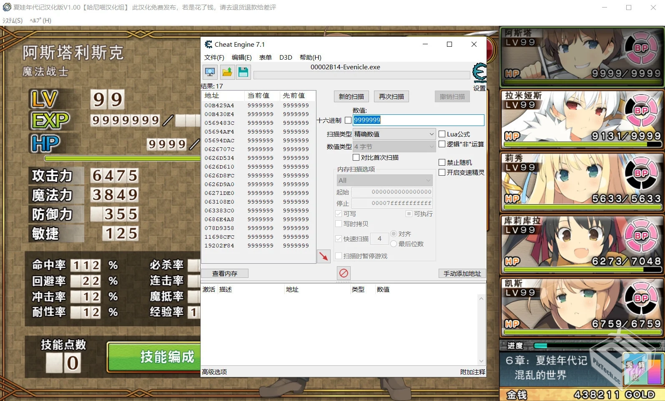This screenshot has width=665, height=401.
Task: Click the save floppy disk icon
Action: pyautogui.click(x=243, y=72)
